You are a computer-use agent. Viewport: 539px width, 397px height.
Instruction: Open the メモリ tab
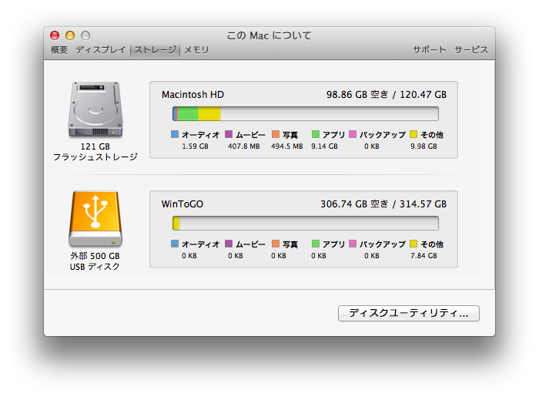pos(196,50)
